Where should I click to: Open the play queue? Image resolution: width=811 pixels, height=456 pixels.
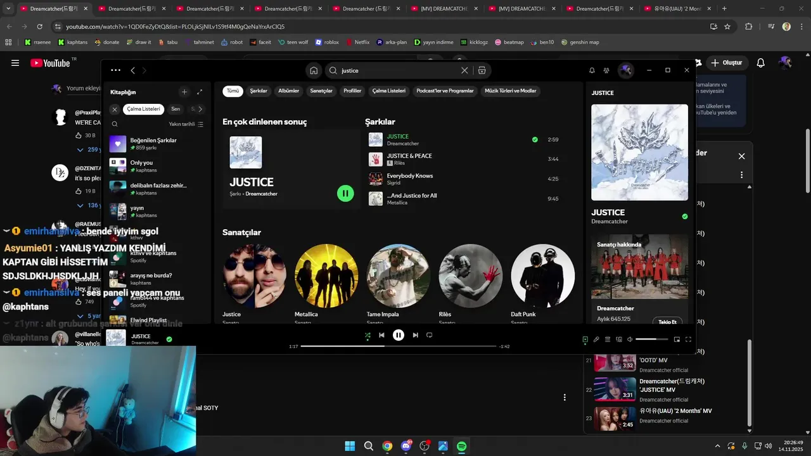tap(608, 339)
